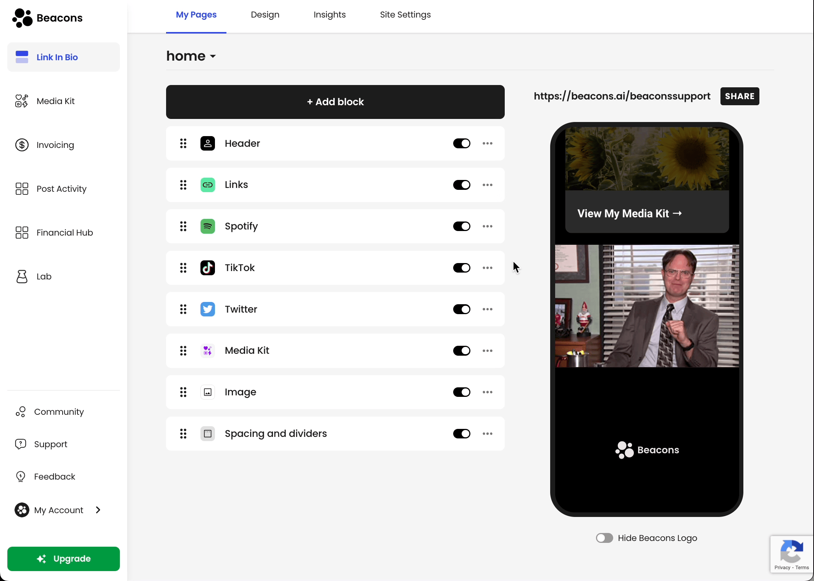Grab the drag handle for Spotify block
The height and width of the screenshot is (581, 814).
pos(183,226)
